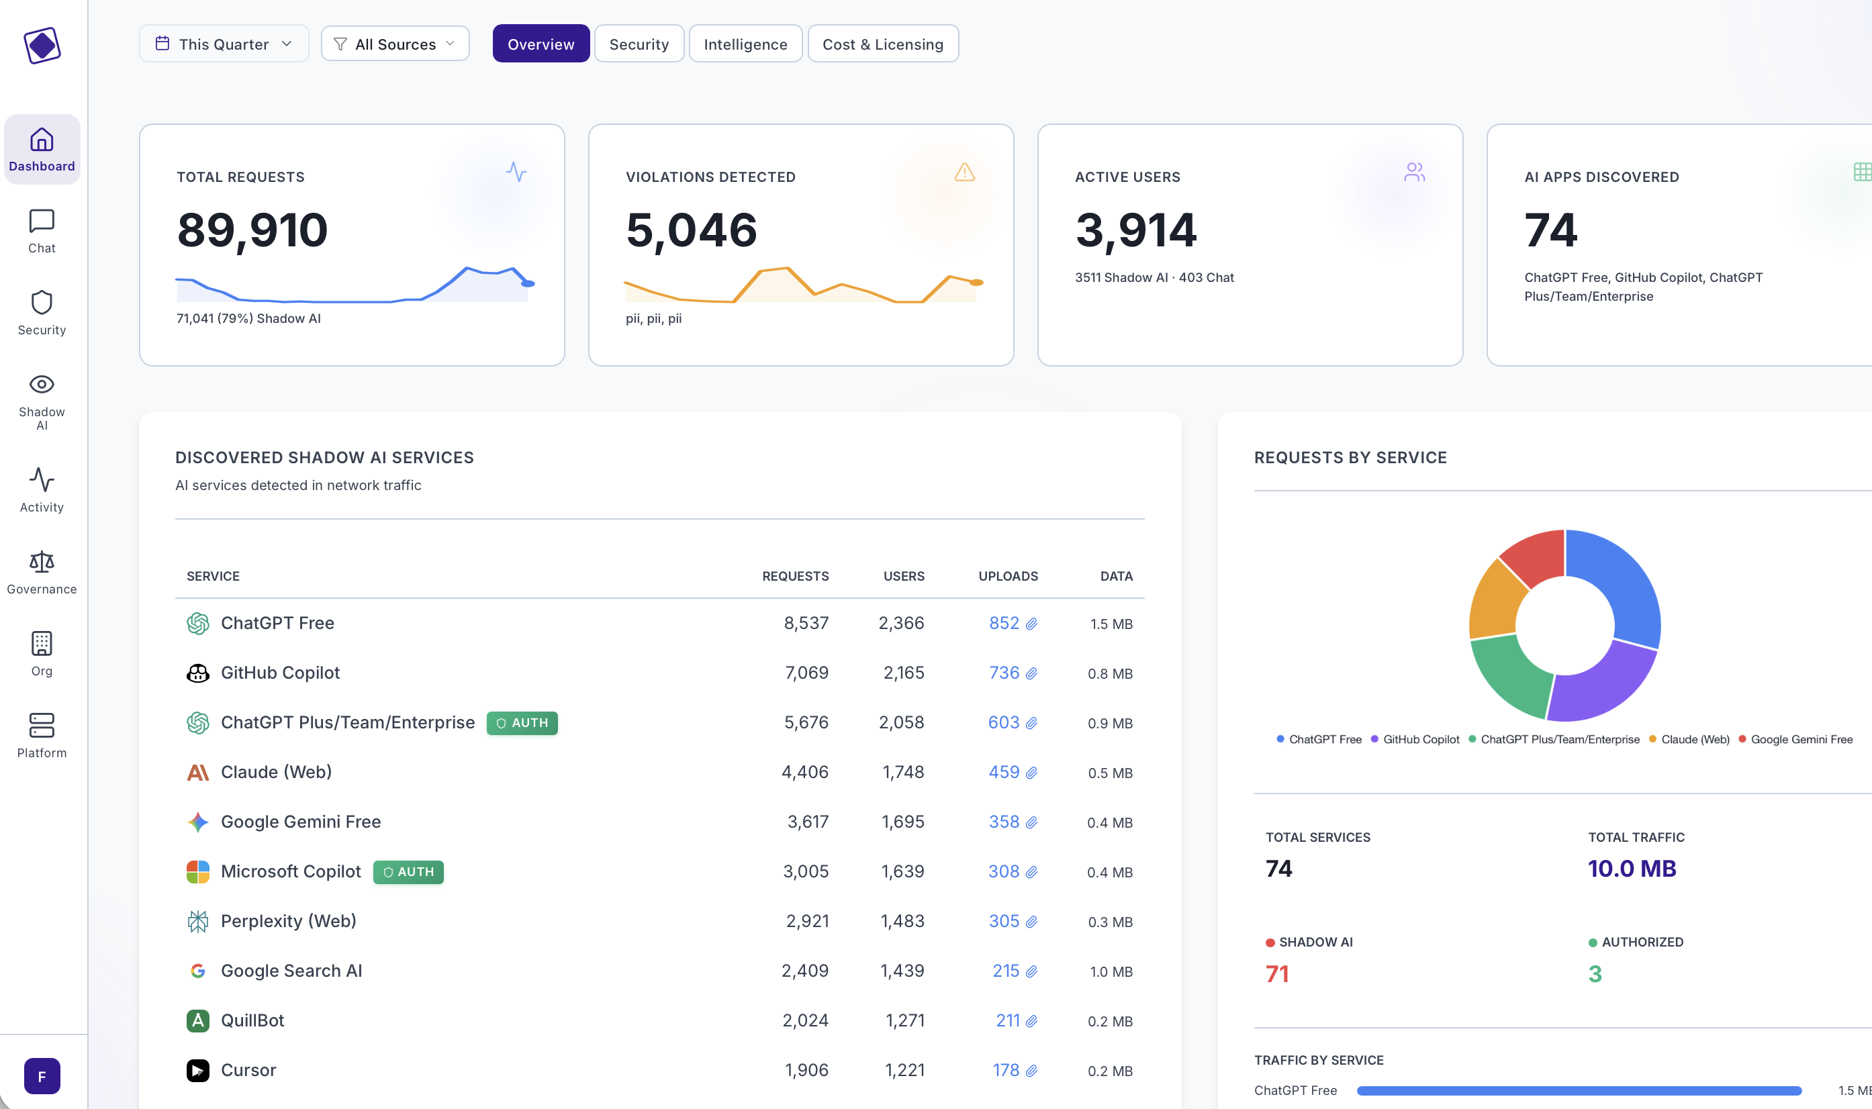
Task: Toggle GitHub Copilot legend entry
Action: click(1415, 740)
